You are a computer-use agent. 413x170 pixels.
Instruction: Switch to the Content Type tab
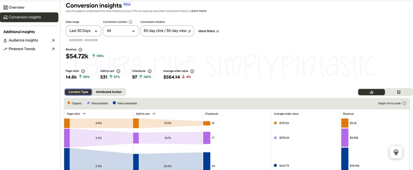78,92
